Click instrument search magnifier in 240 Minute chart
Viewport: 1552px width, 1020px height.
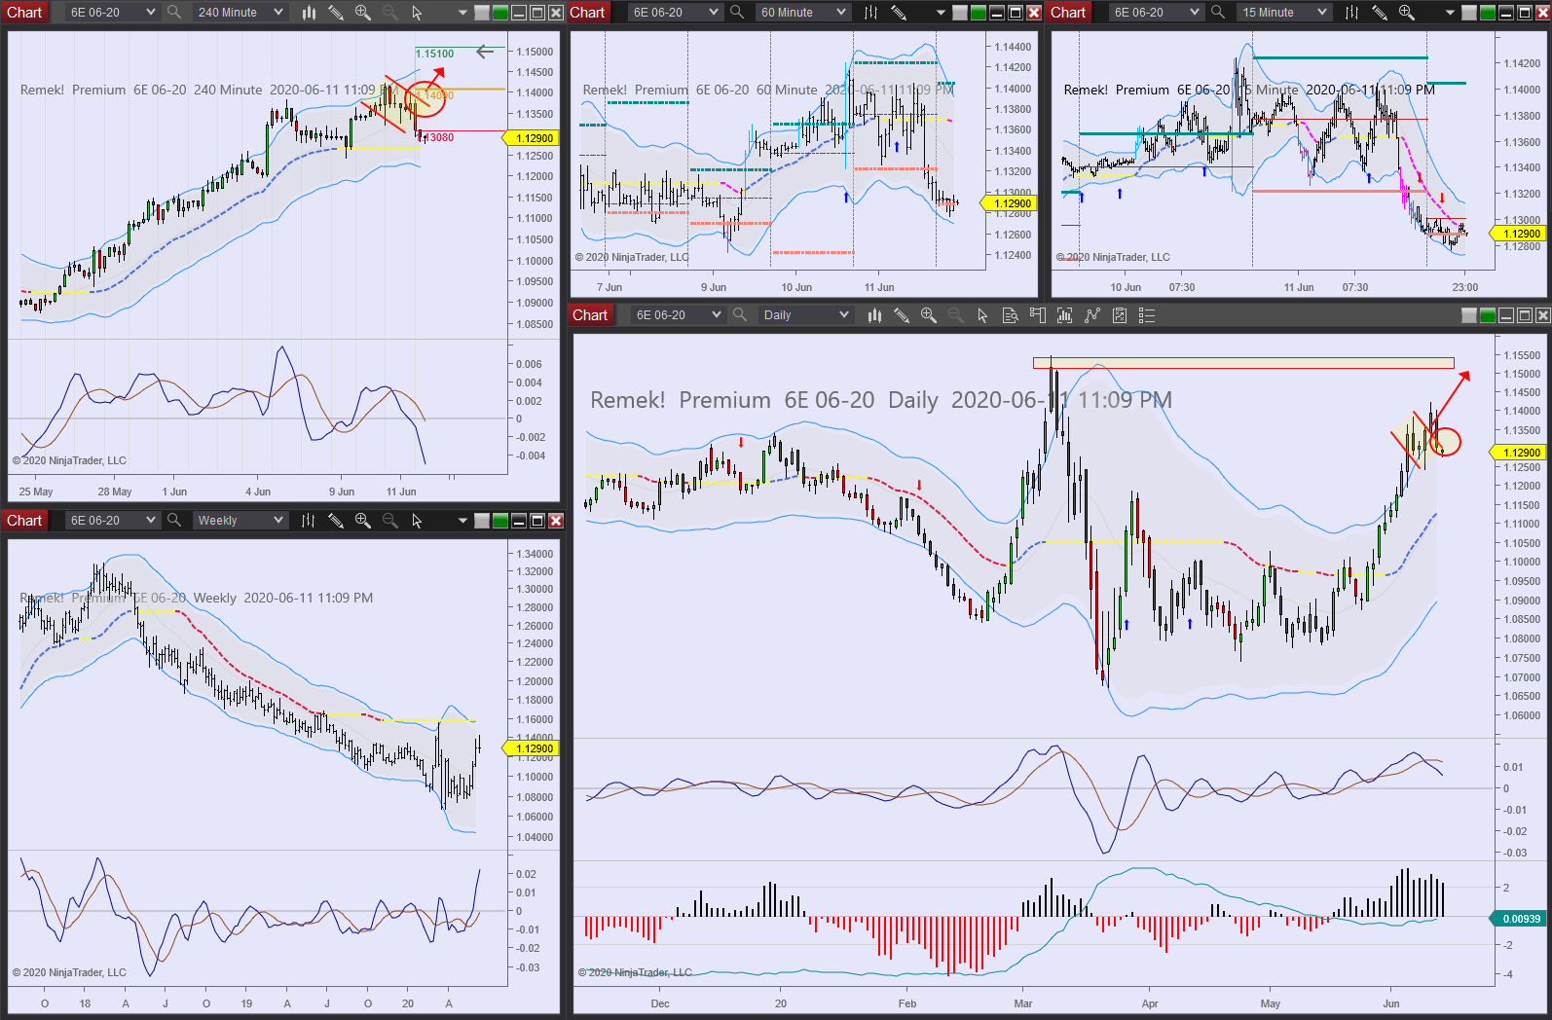coord(174,12)
